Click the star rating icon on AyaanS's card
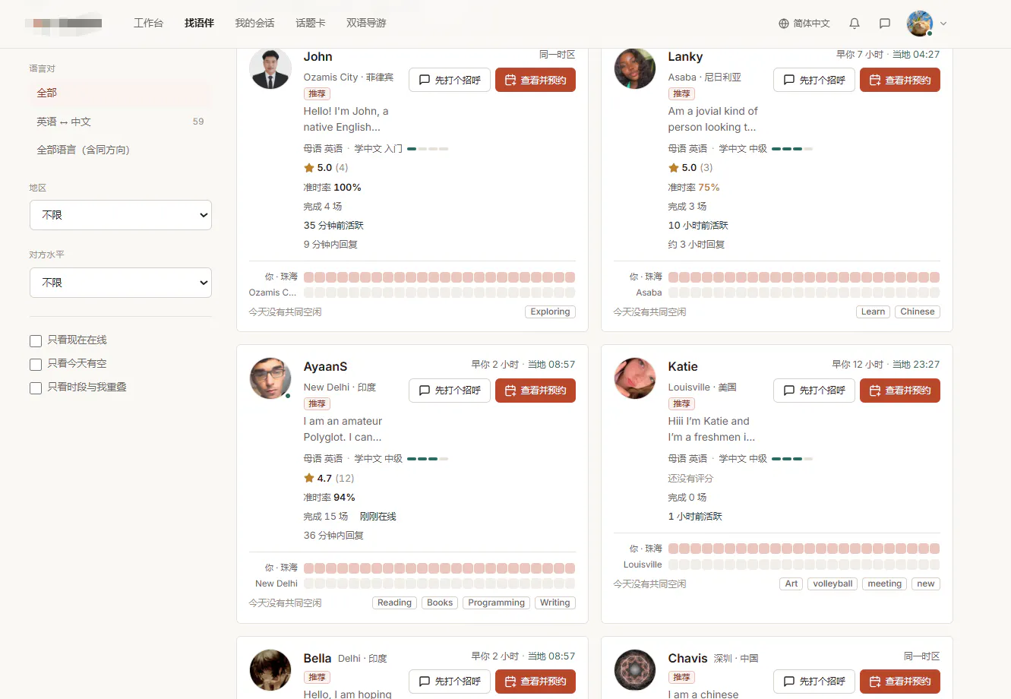Viewport: 1011px width, 699px height. [x=309, y=479]
